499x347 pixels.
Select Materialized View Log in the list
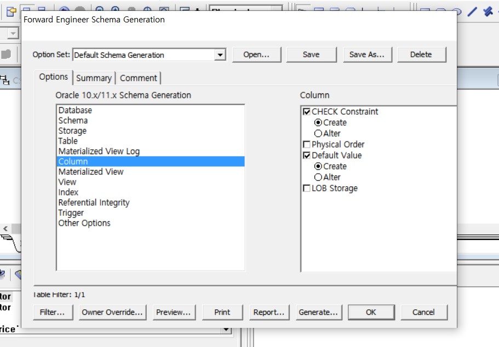(151, 151)
